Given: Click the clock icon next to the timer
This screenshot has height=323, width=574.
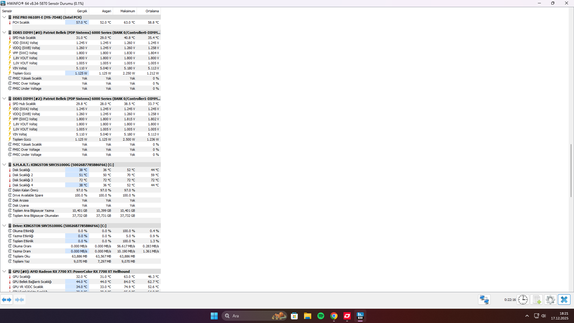Looking at the screenshot, I should [523, 300].
